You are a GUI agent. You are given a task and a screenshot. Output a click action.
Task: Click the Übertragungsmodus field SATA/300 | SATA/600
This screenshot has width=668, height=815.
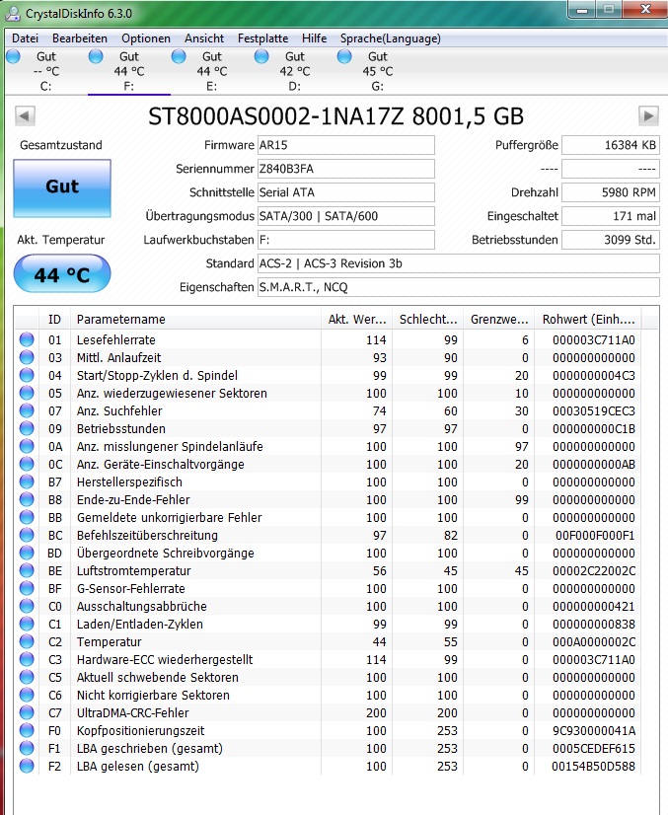[346, 216]
